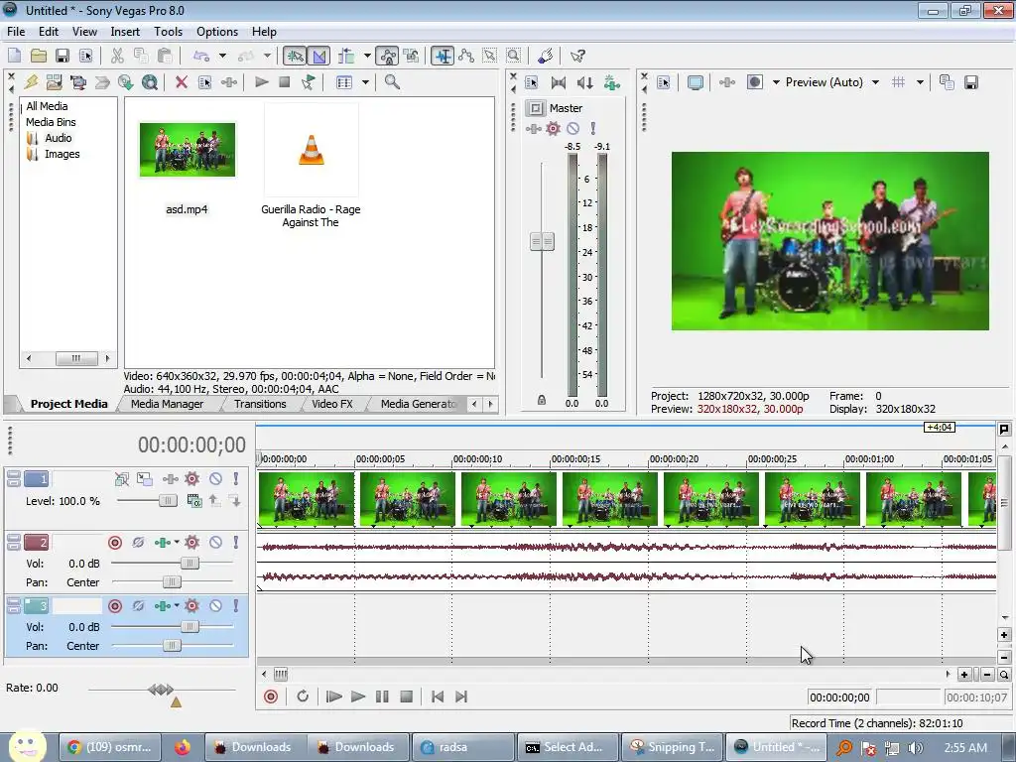Start playback with the Play button

coord(357,697)
